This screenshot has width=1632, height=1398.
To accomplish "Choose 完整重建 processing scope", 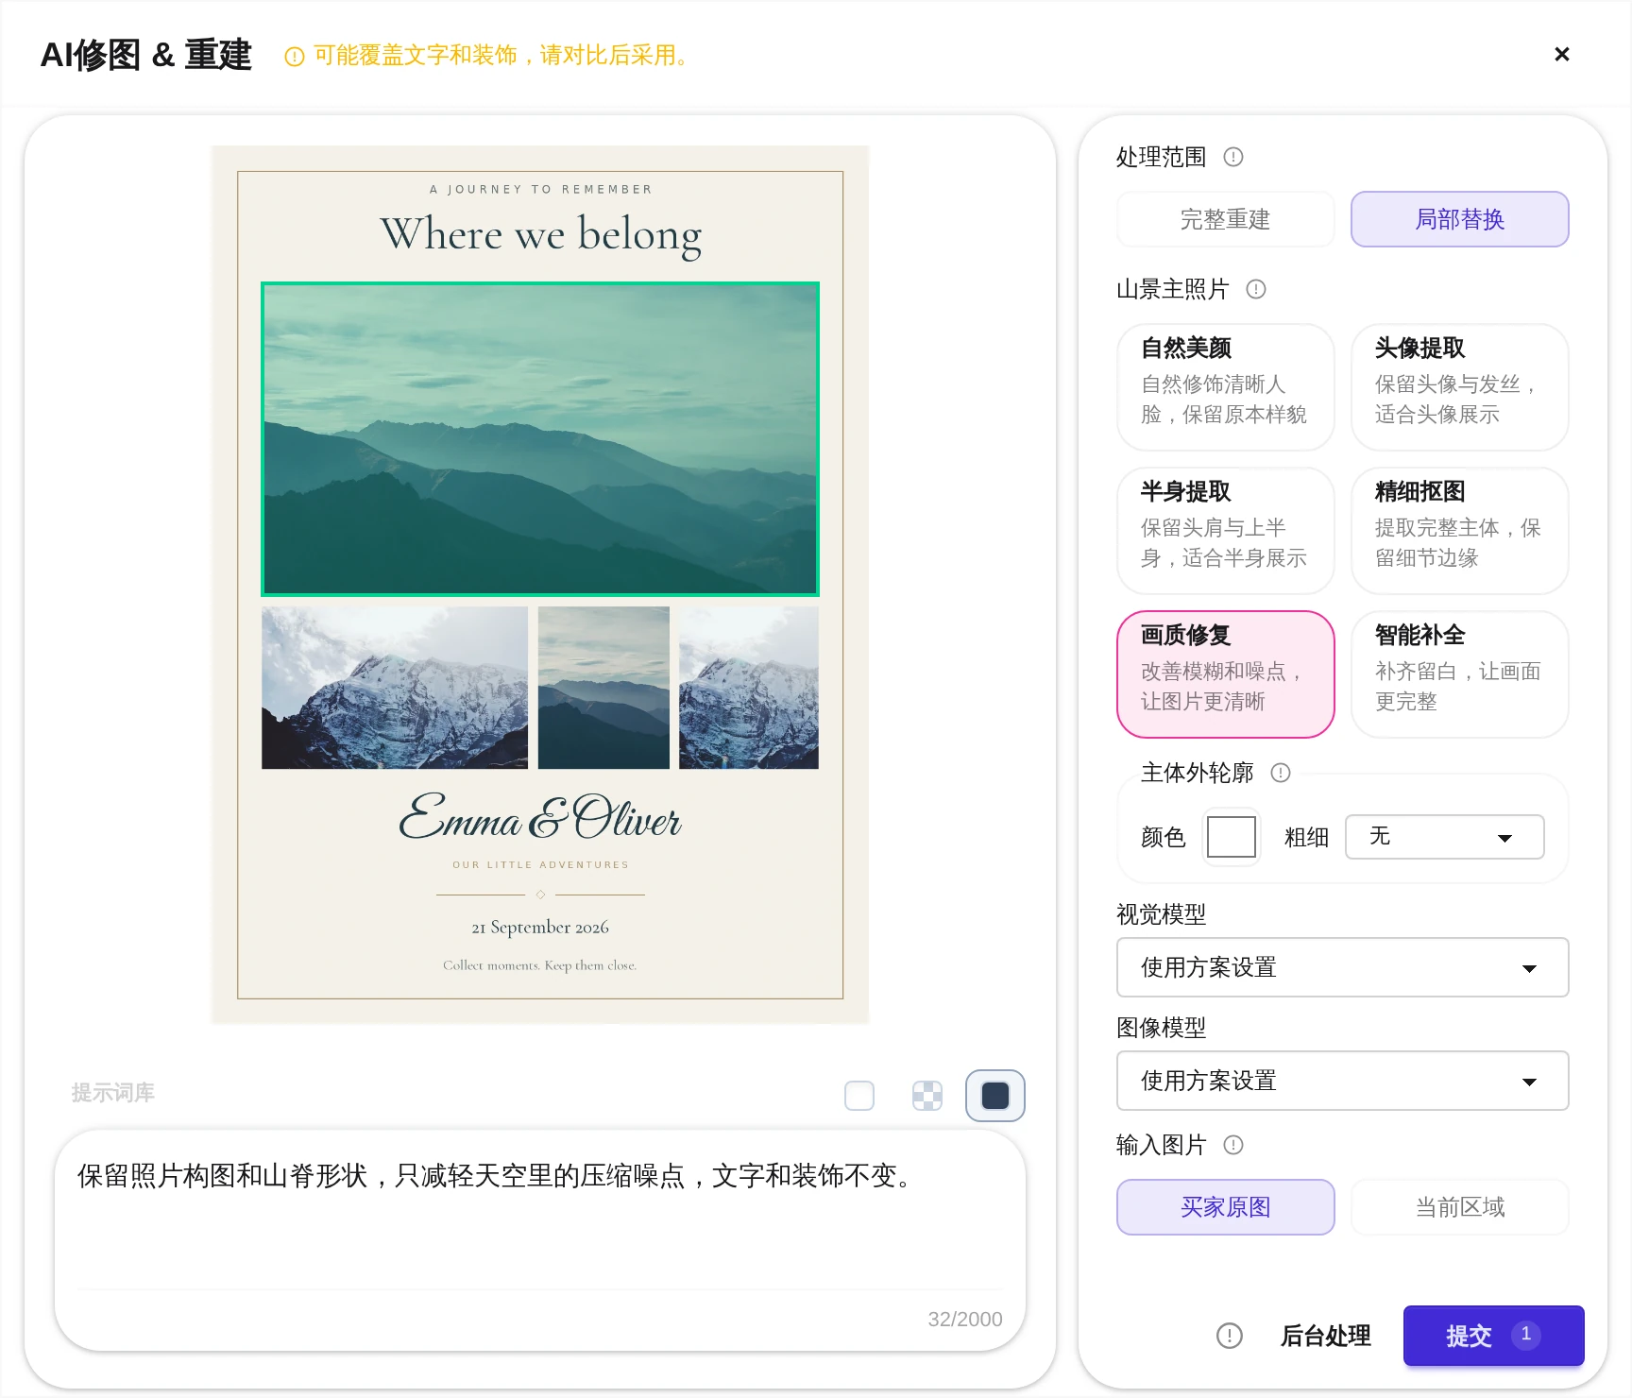I will [x=1226, y=219].
